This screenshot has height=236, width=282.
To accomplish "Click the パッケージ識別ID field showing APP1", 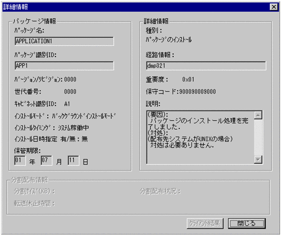I will coord(64,66).
